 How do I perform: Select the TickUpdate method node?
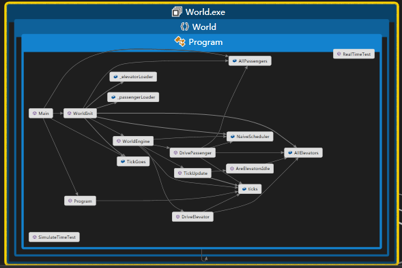(x=192, y=173)
